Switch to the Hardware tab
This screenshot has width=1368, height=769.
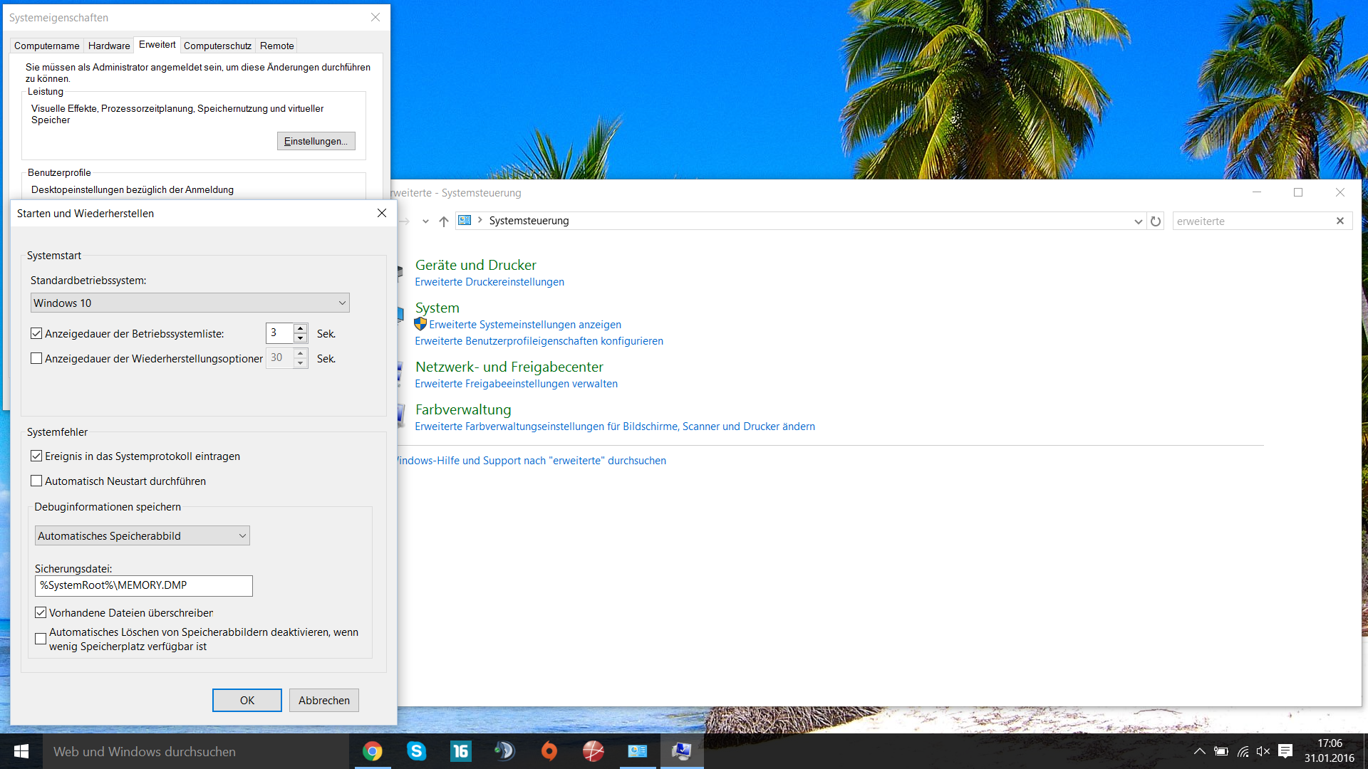(x=109, y=46)
